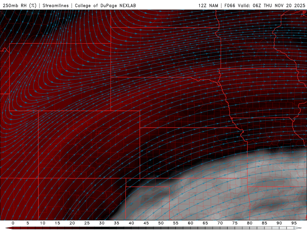
Task: Click the "60" label on the color scale
Action: [x=190, y=223]
